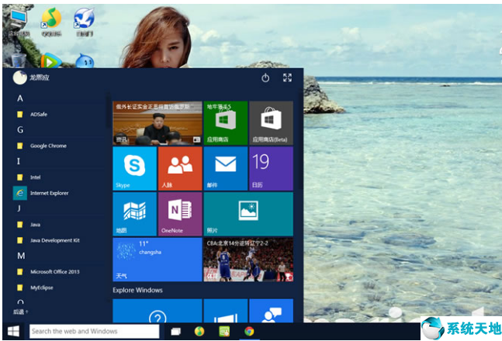Open the gray Store Beta tile

click(x=271, y=123)
